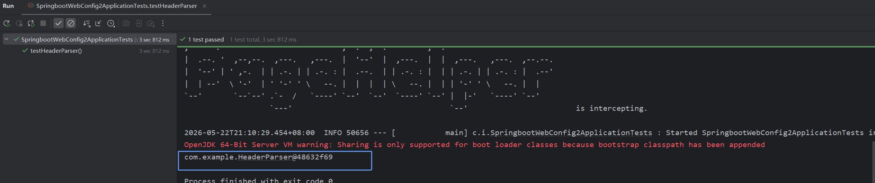Toggle Show Passed tests checkmark button
Viewport: 875px width, 183px height.
click(x=59, y=23)
